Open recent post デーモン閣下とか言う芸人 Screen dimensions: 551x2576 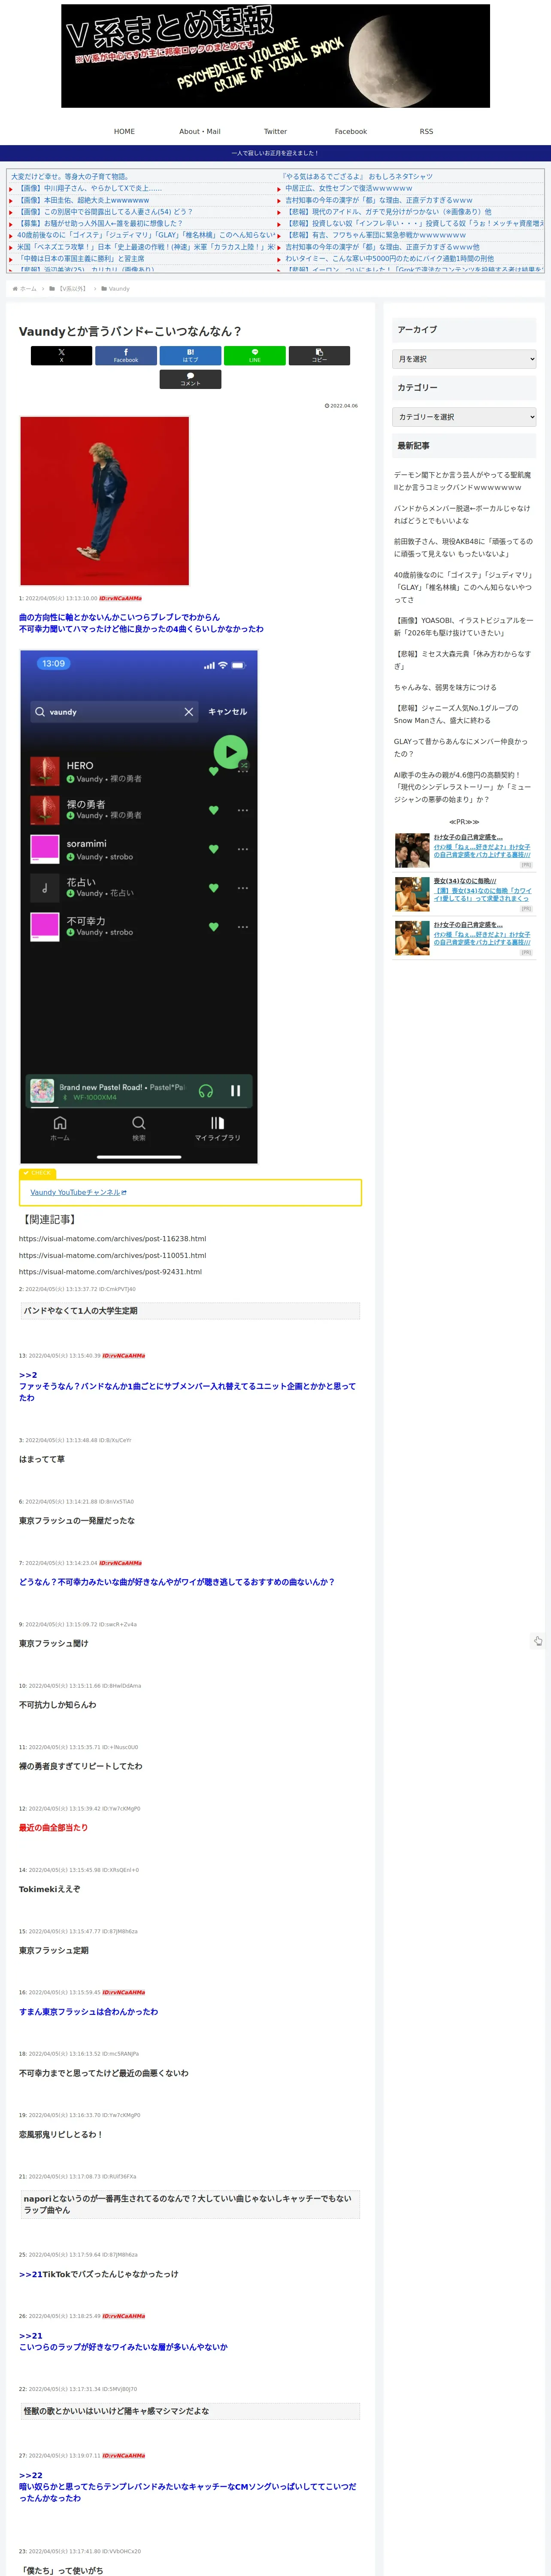tap(463, 481)
